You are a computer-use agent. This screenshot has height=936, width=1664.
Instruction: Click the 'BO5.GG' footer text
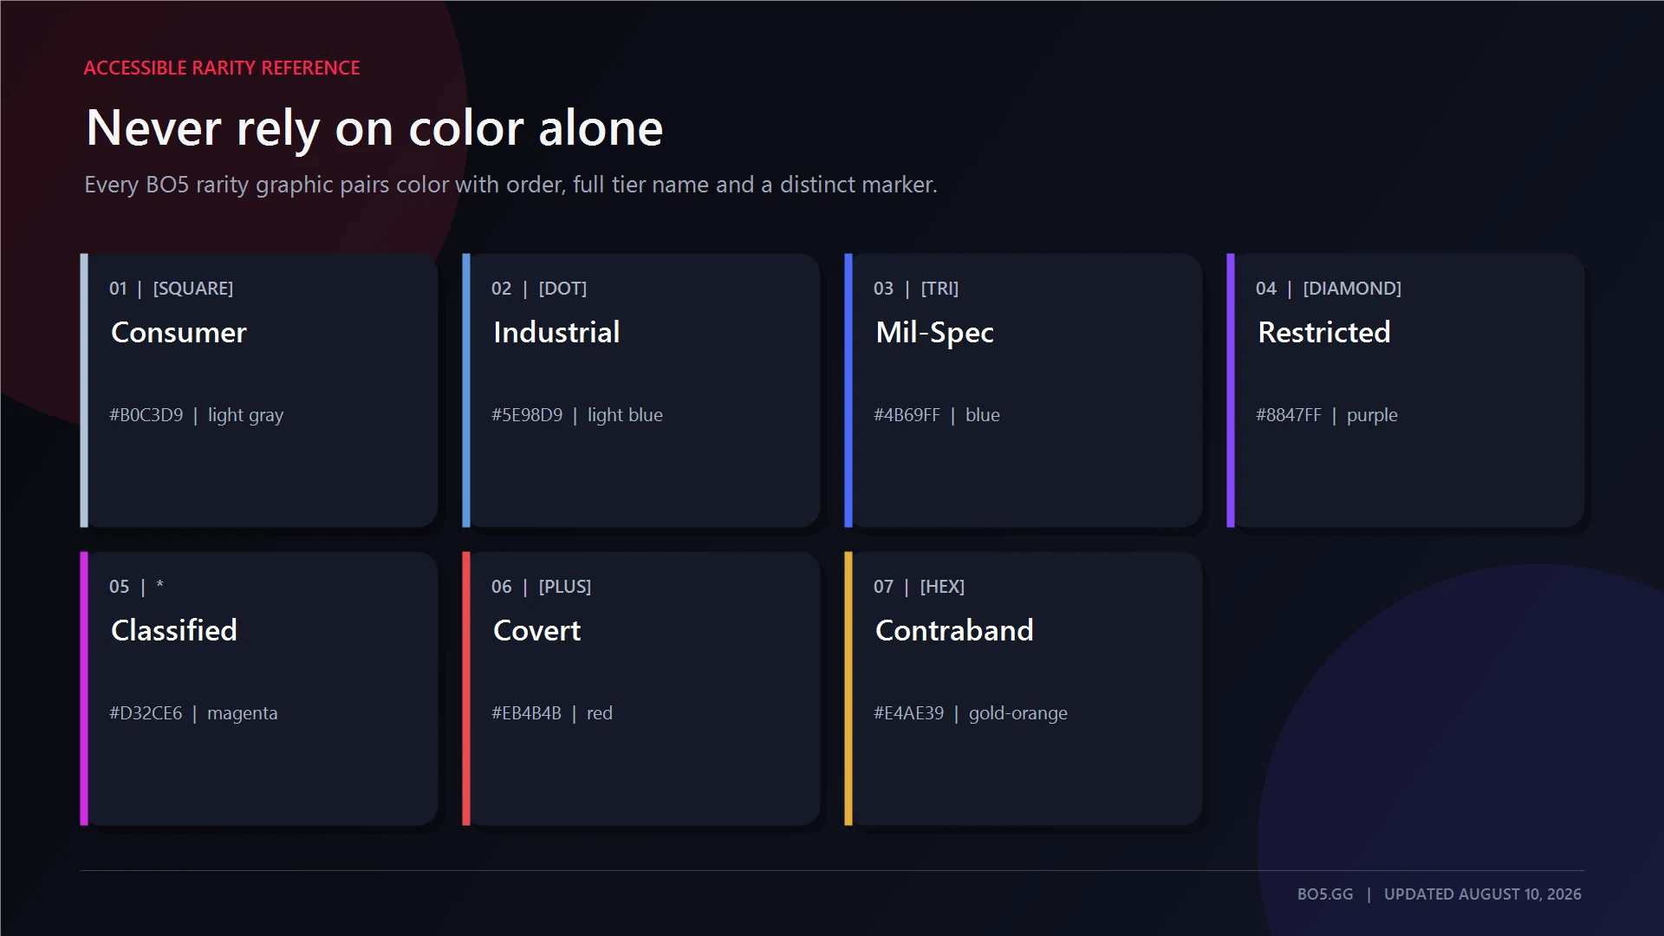coord(1325,894)
